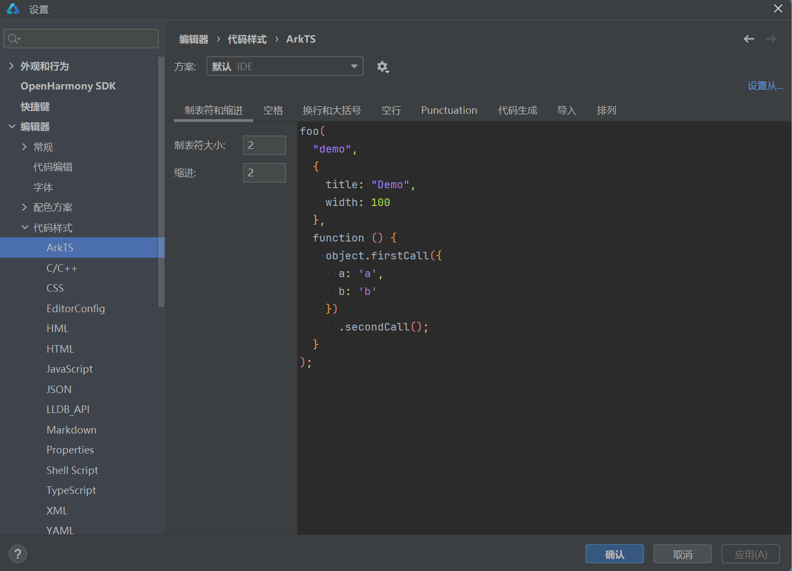Click the 确认 button

614,554
